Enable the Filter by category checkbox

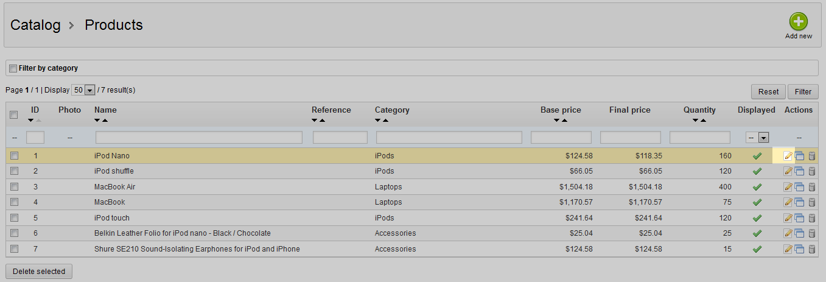[x=13, y=68]
